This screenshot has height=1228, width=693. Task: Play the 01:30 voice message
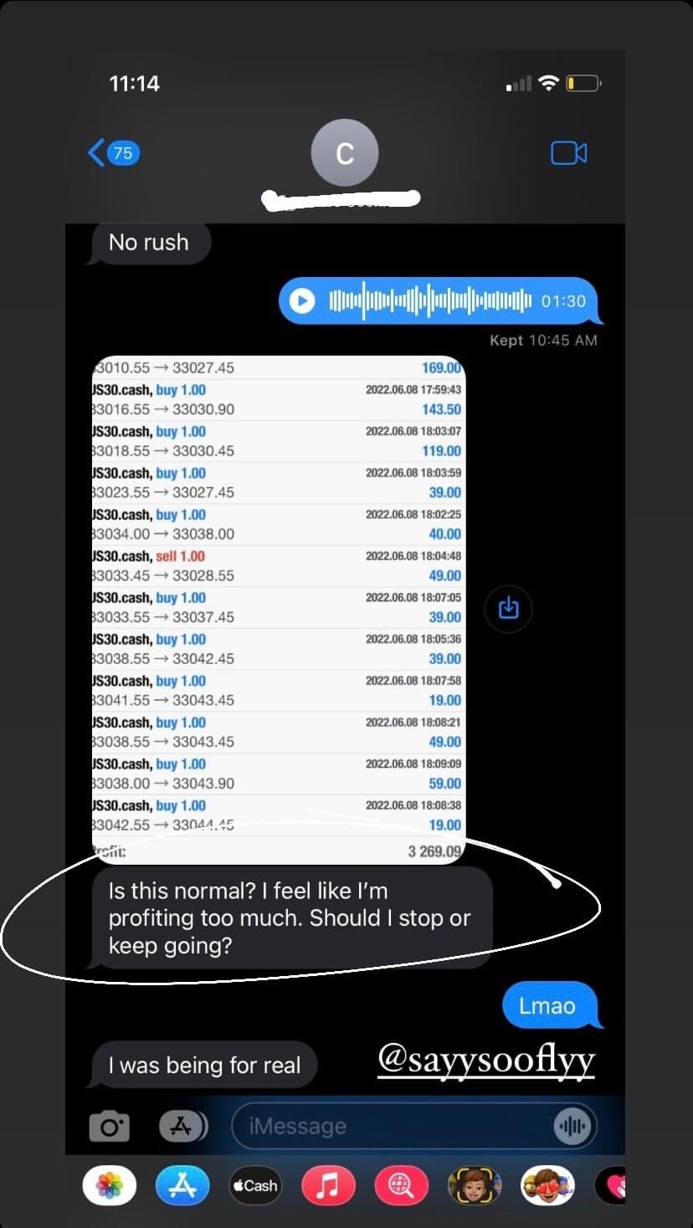(x=302, y=301)
